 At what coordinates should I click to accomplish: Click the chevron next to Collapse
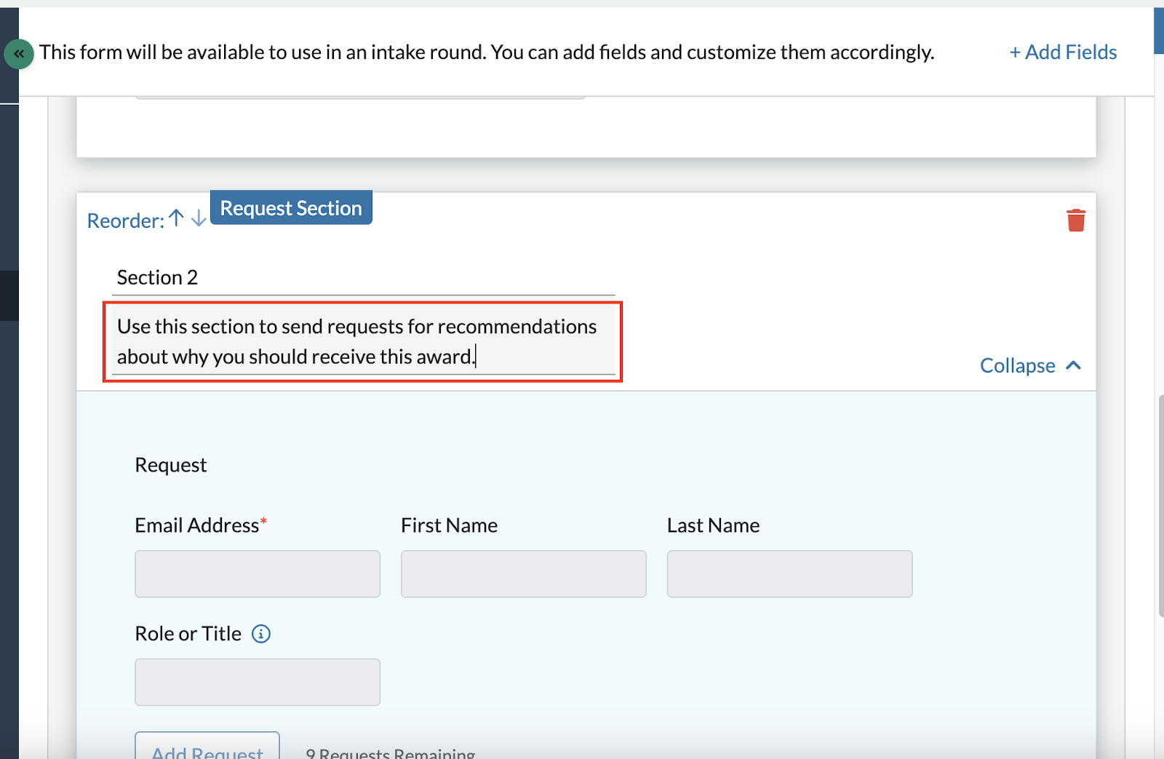(1074, 365)
